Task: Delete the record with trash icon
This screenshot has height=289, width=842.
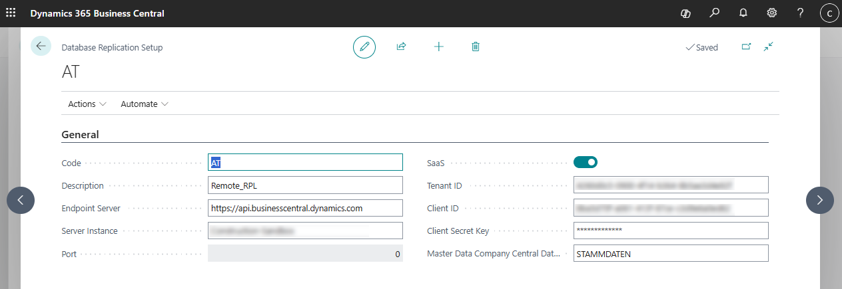Action: (x=476, y=47)
